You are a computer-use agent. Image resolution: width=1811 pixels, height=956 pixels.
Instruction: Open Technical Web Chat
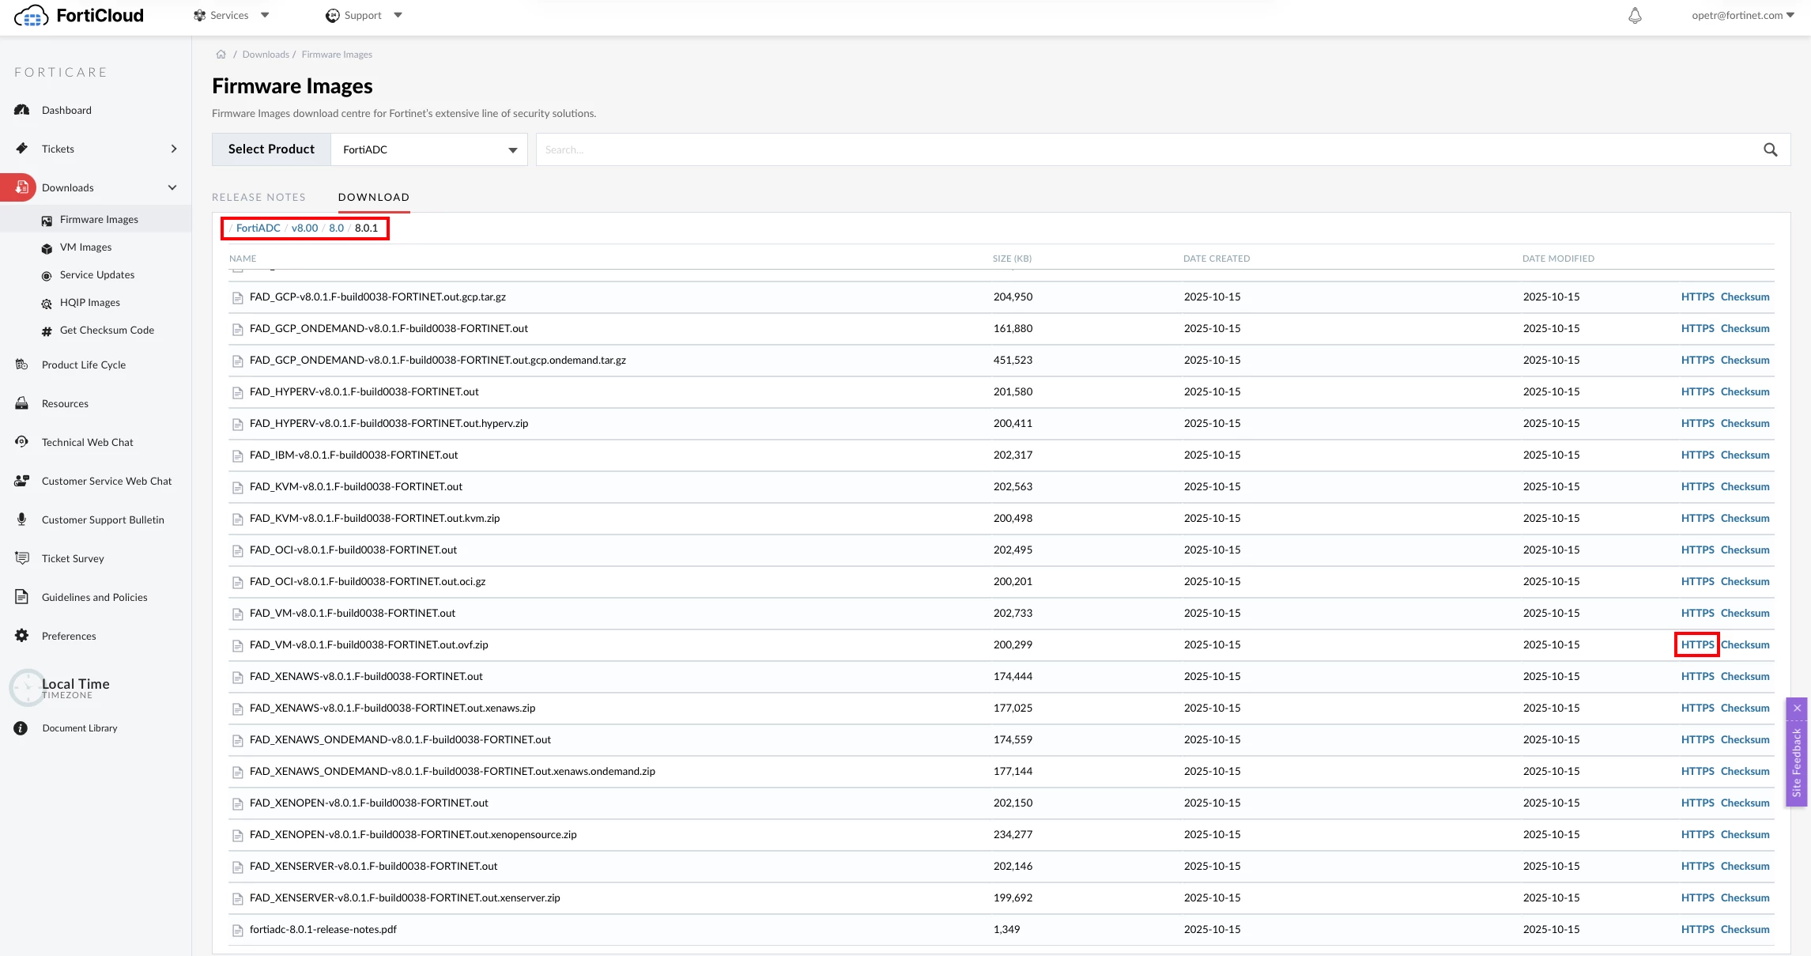(x=87, y=442)
